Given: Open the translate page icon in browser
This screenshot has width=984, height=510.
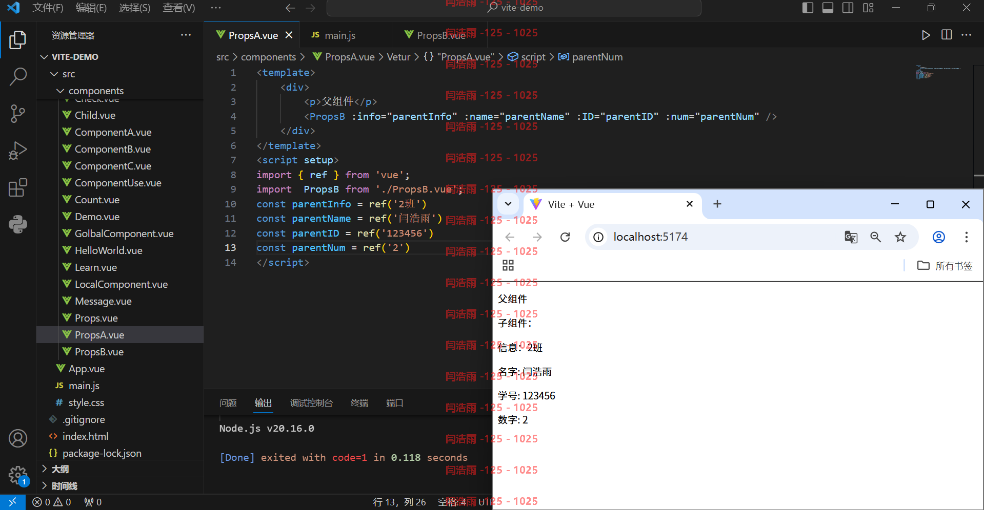Looking at the screenshot, I should 851,237.
